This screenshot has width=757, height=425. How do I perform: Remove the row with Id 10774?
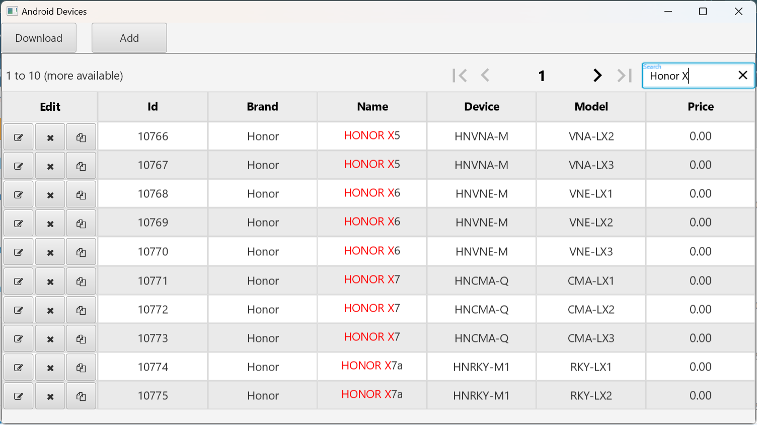click(x=50, y=368)
